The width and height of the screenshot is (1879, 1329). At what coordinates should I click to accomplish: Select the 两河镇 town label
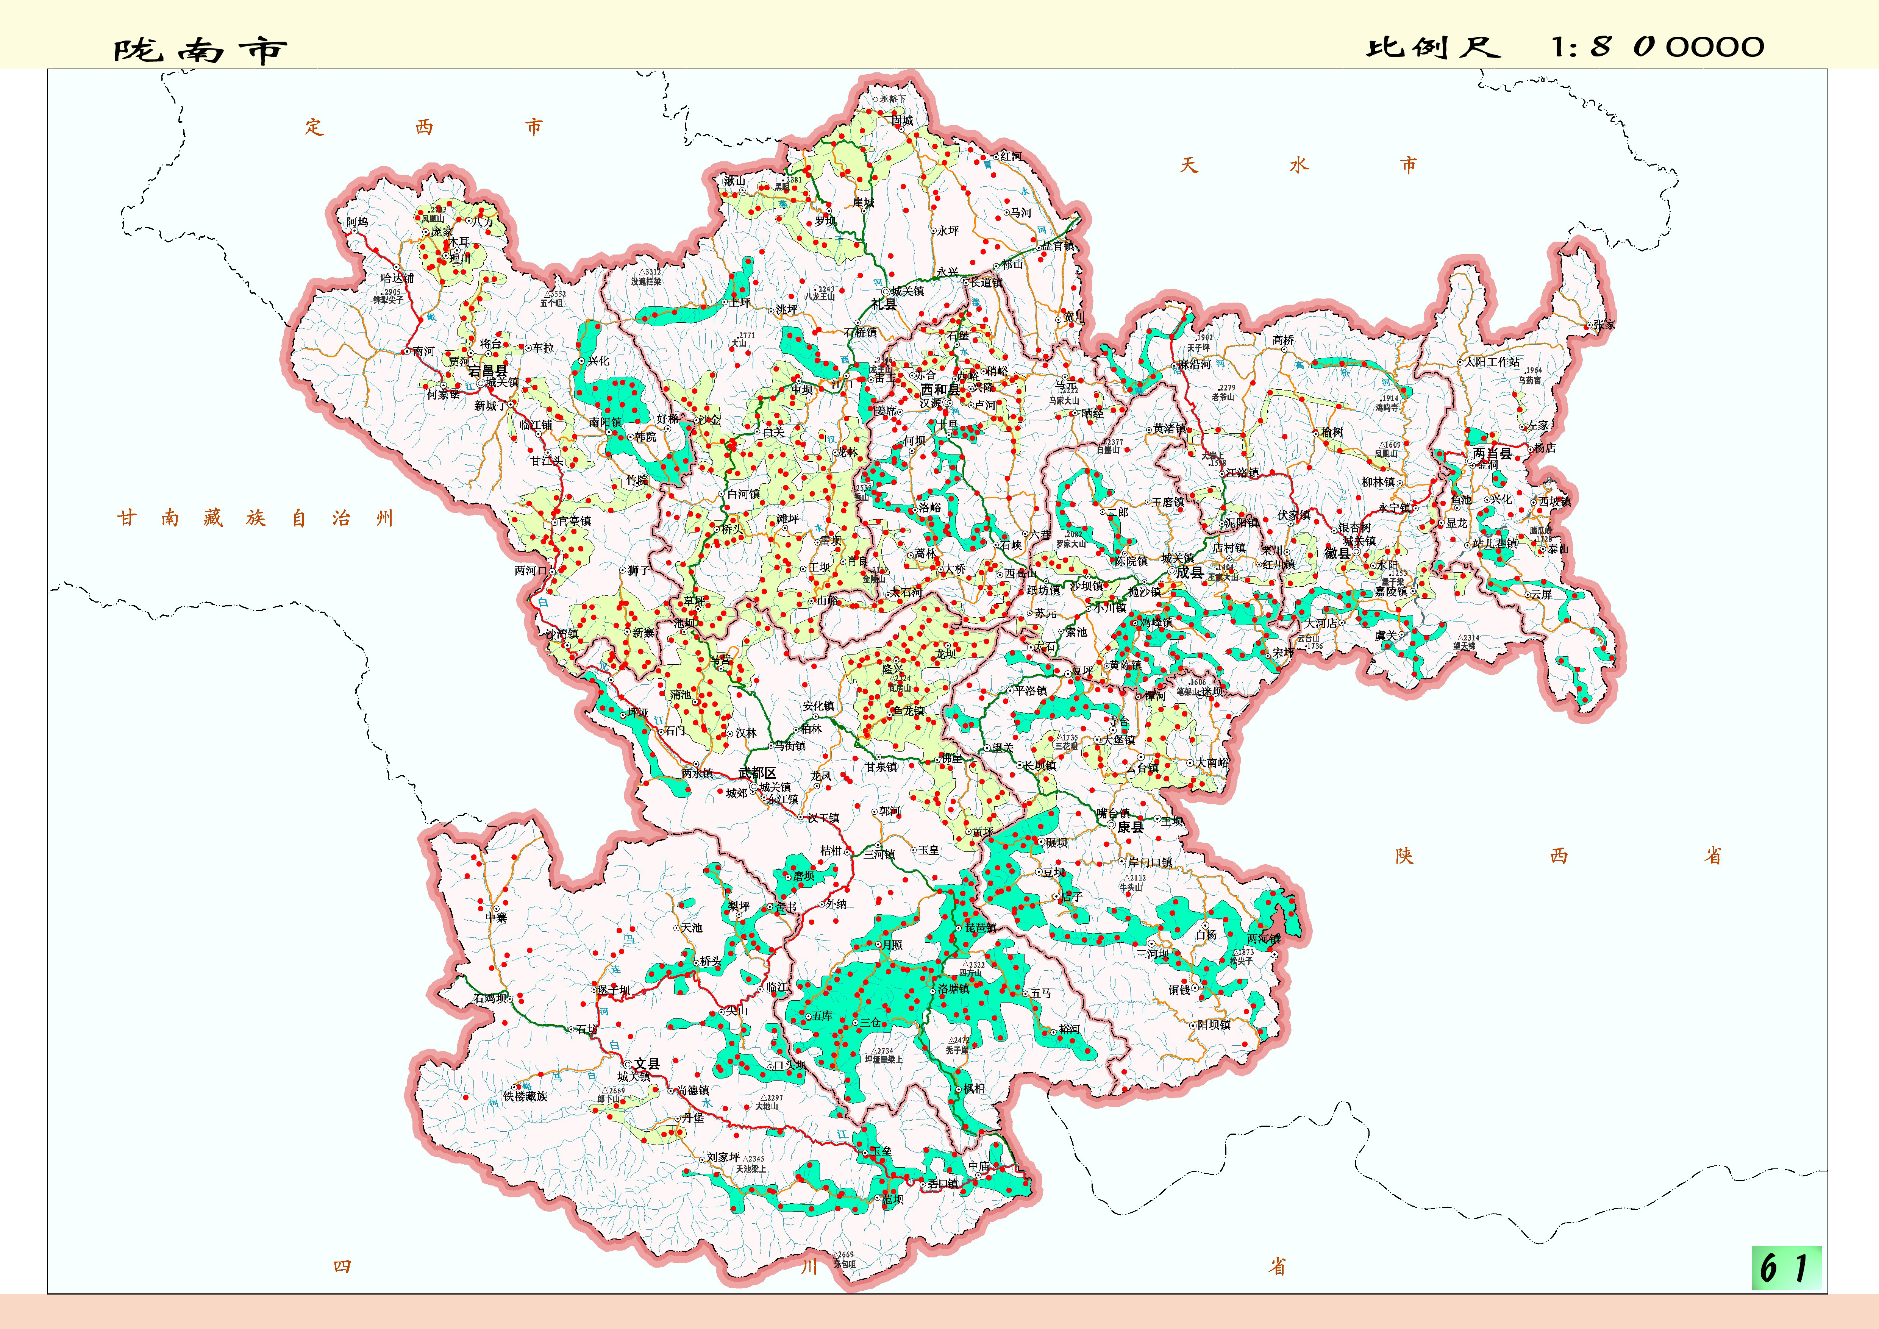click(1264, 939)
